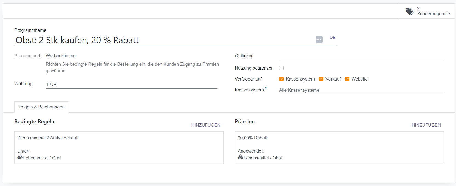The width and height of the screenshot is (456, 186).
Task: Click HINZUFÜGEN for Bedingte Regeln
Action: point(206,125)
